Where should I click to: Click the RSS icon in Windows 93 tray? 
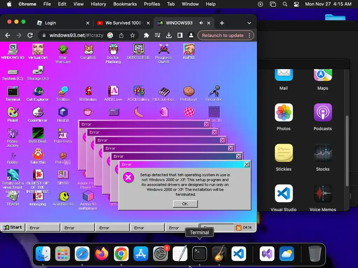point(238,228)
